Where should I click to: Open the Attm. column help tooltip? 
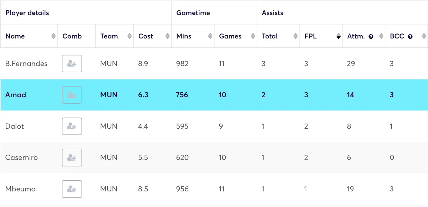point(371,36)
